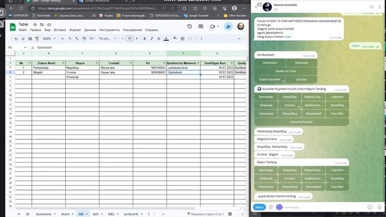Image resolution: width=386 pixels, height=217 pixels.
Task: Collapse the Sheets toolbar chevron
Action: point(239,39)
